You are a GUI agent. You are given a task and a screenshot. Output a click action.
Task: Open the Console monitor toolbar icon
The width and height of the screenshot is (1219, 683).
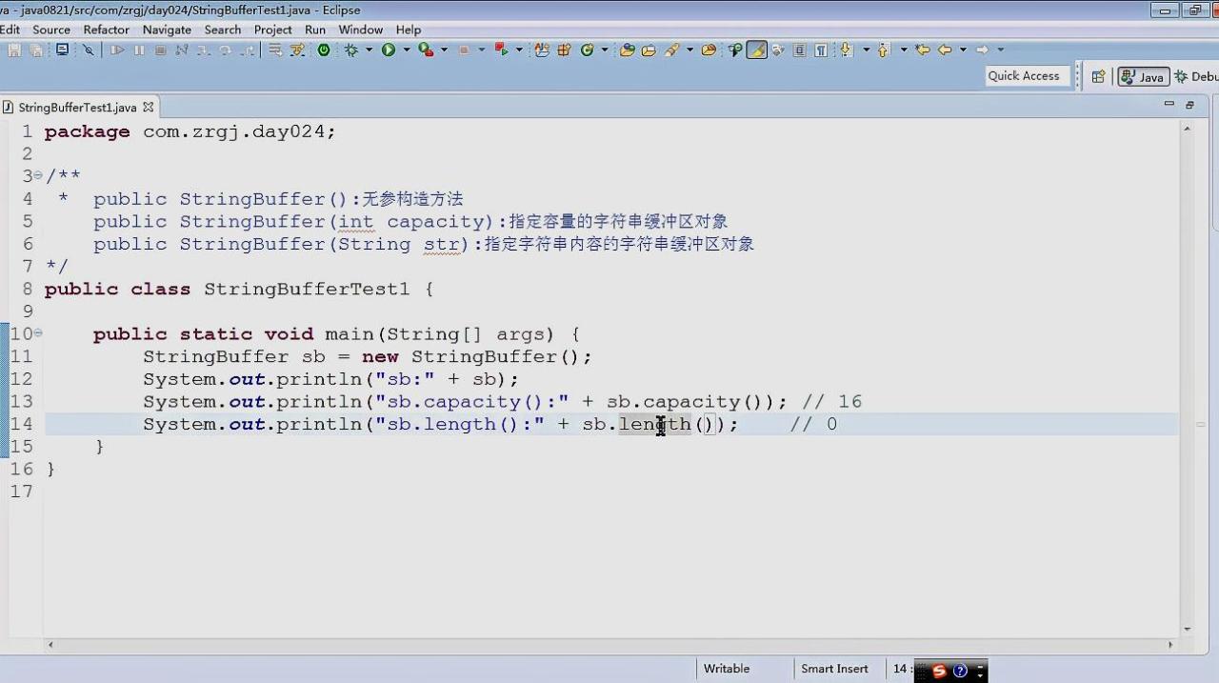pyautogui.click(x=62, y=50)
